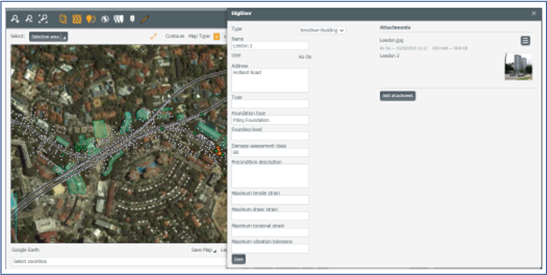Select the zoom out magnifier tool

click(x=29, y=19)
